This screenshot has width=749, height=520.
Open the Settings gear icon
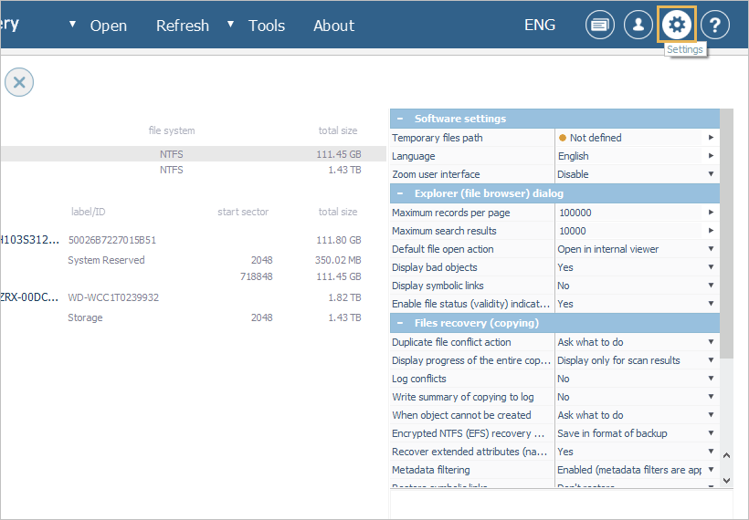click(677, 25)
